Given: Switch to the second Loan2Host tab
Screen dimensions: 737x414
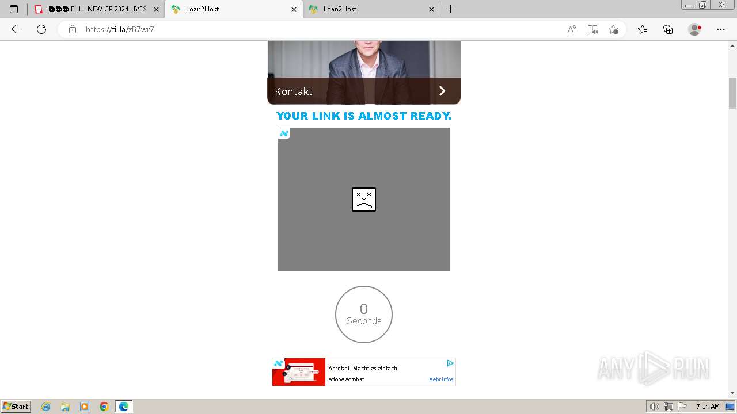Looking at the screenshot, I should [x=371, y=9].
